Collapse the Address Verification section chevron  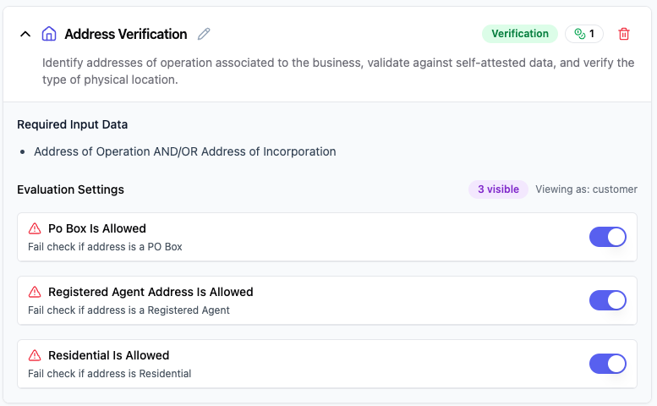(25, 34)
